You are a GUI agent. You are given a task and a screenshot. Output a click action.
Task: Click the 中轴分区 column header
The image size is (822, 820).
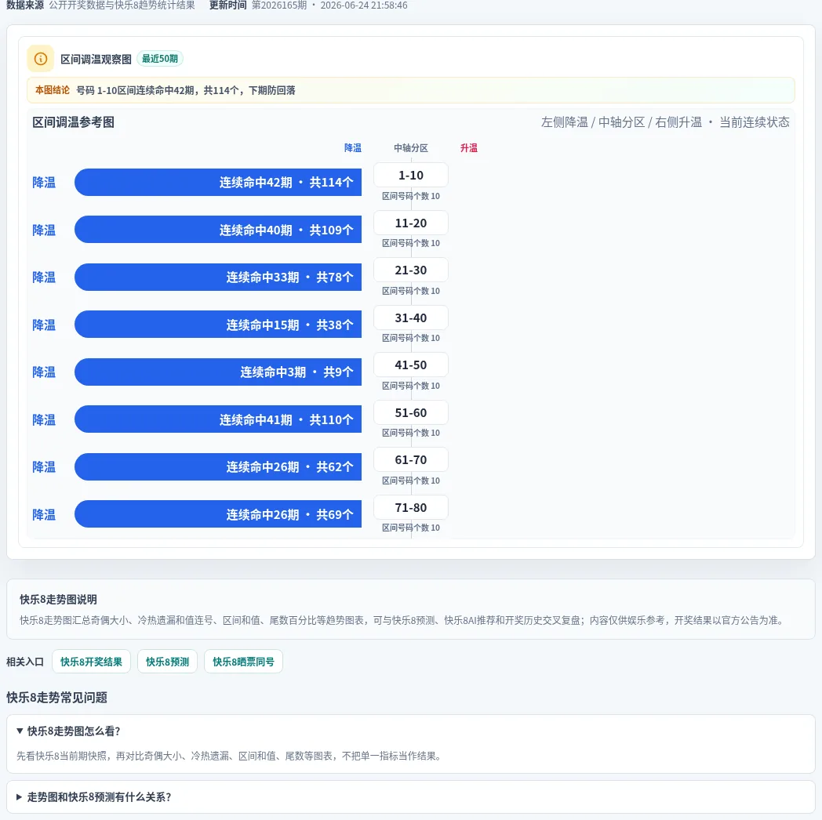pyautogui.click(x=411, y=147)
